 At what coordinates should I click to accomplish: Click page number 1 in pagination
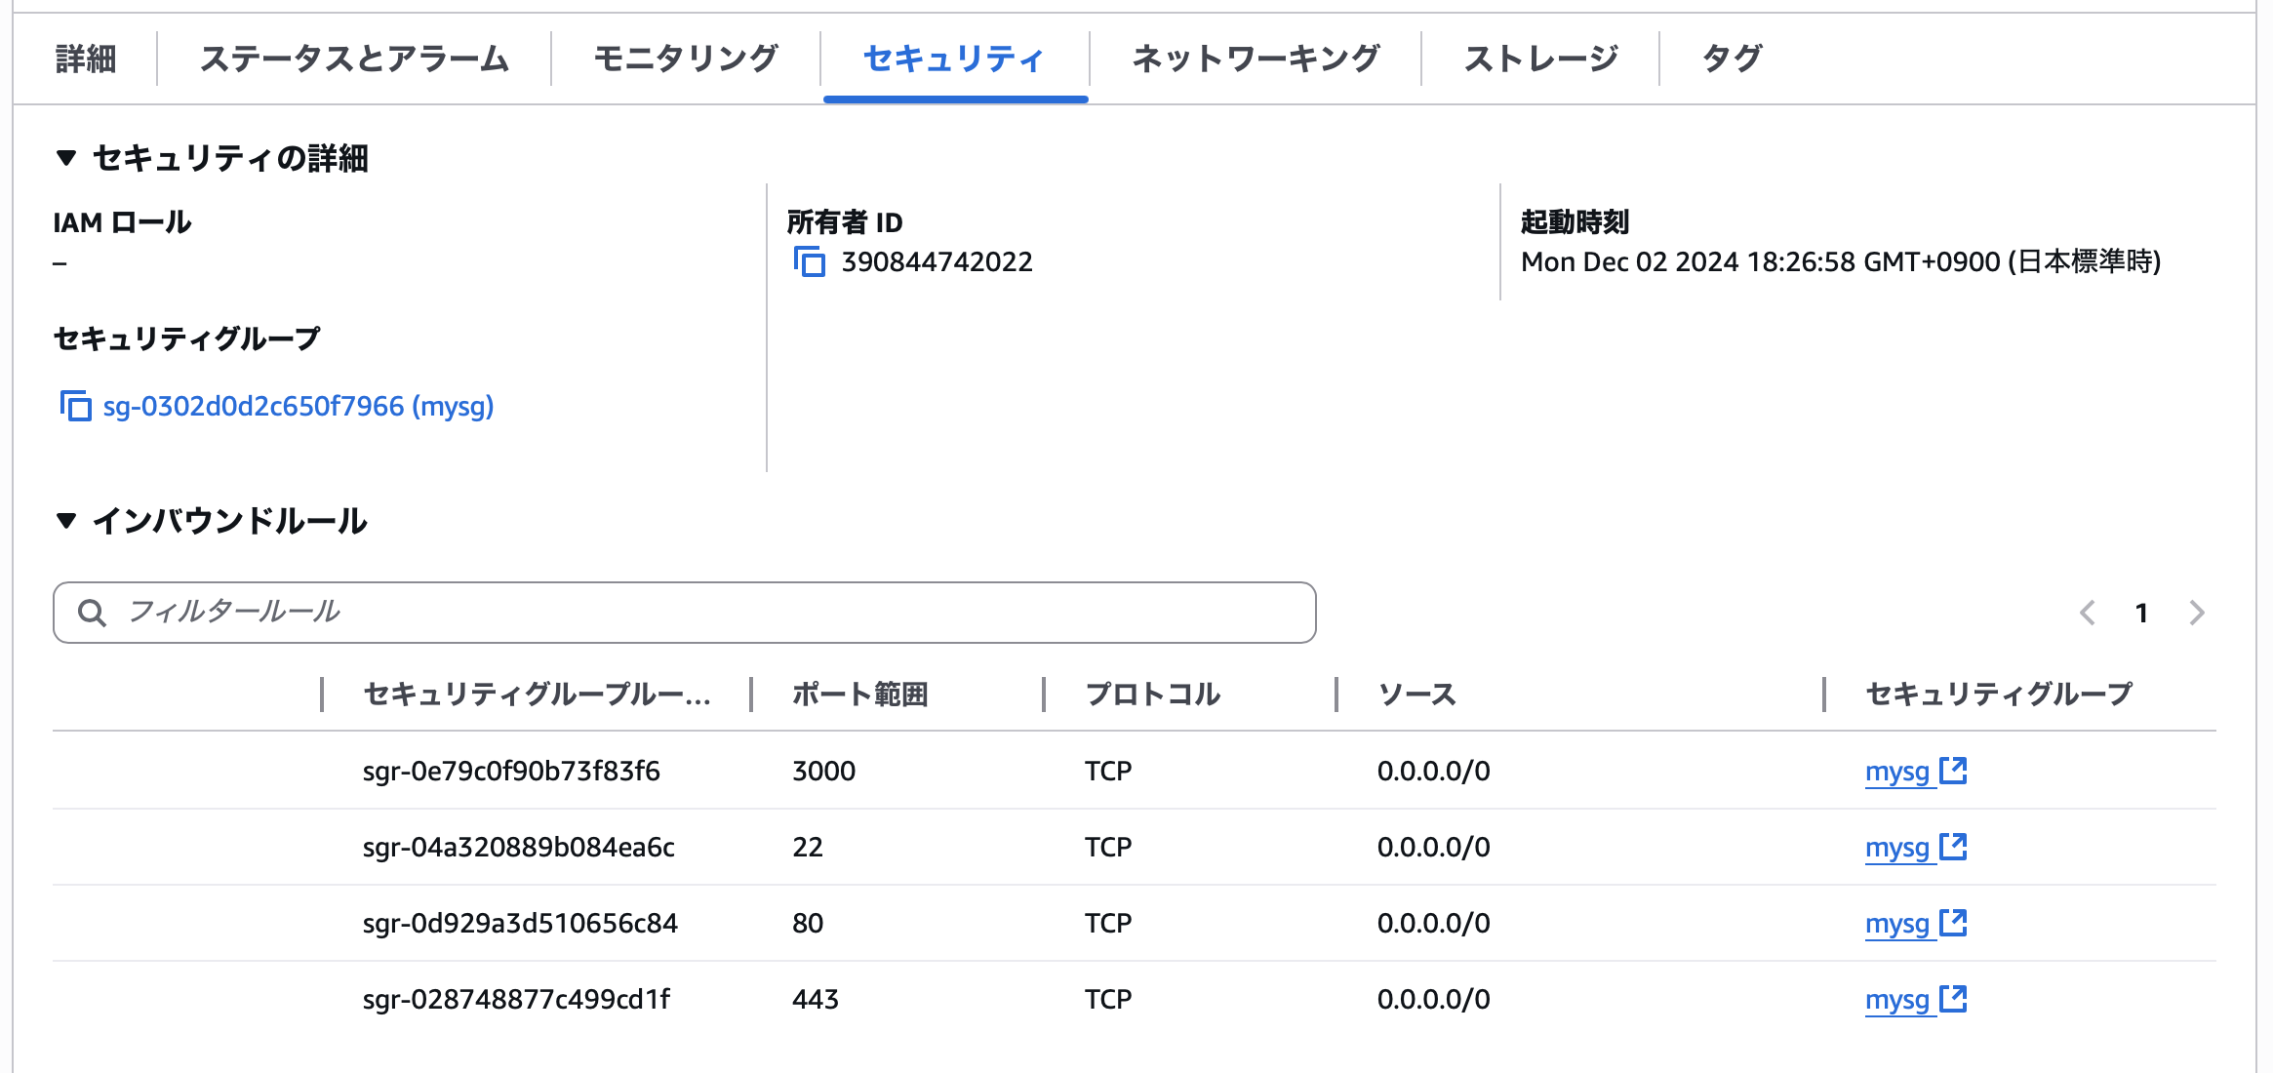2141,613
